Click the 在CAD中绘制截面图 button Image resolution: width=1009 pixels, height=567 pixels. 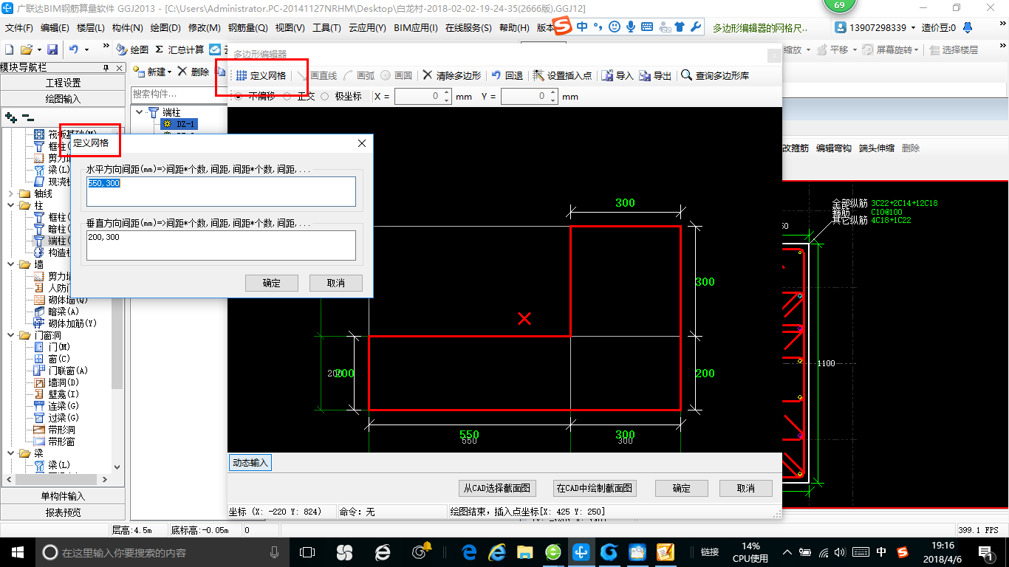tap(595, 488)
